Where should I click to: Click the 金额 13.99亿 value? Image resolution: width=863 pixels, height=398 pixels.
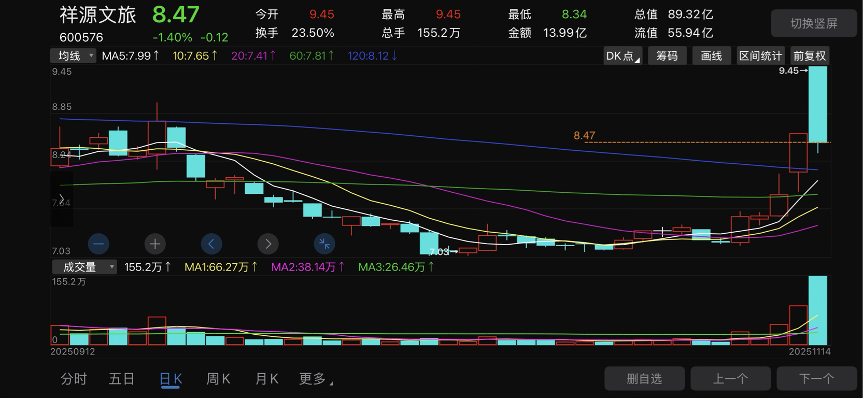coord(564,33)
